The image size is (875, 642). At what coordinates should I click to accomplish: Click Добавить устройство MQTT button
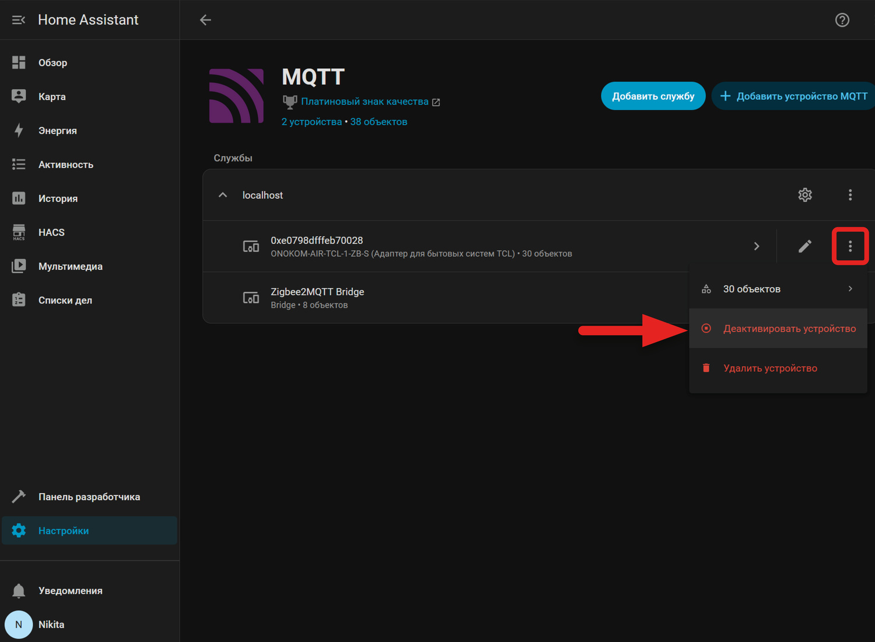[793, 96]
